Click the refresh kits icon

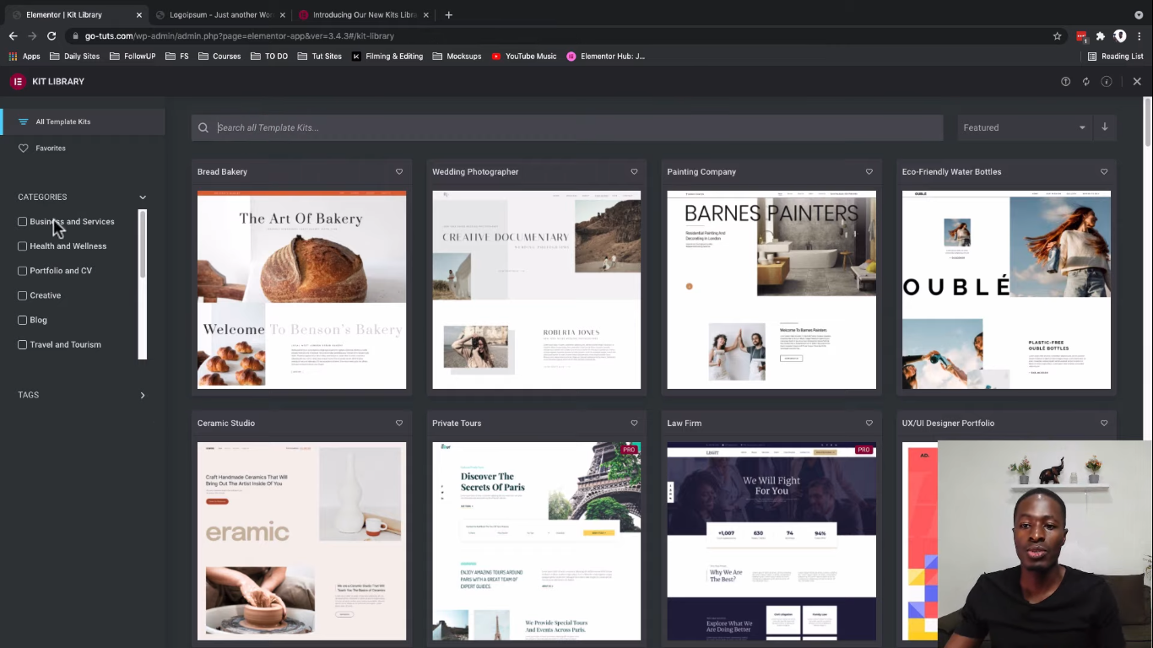pos(1086,82)
